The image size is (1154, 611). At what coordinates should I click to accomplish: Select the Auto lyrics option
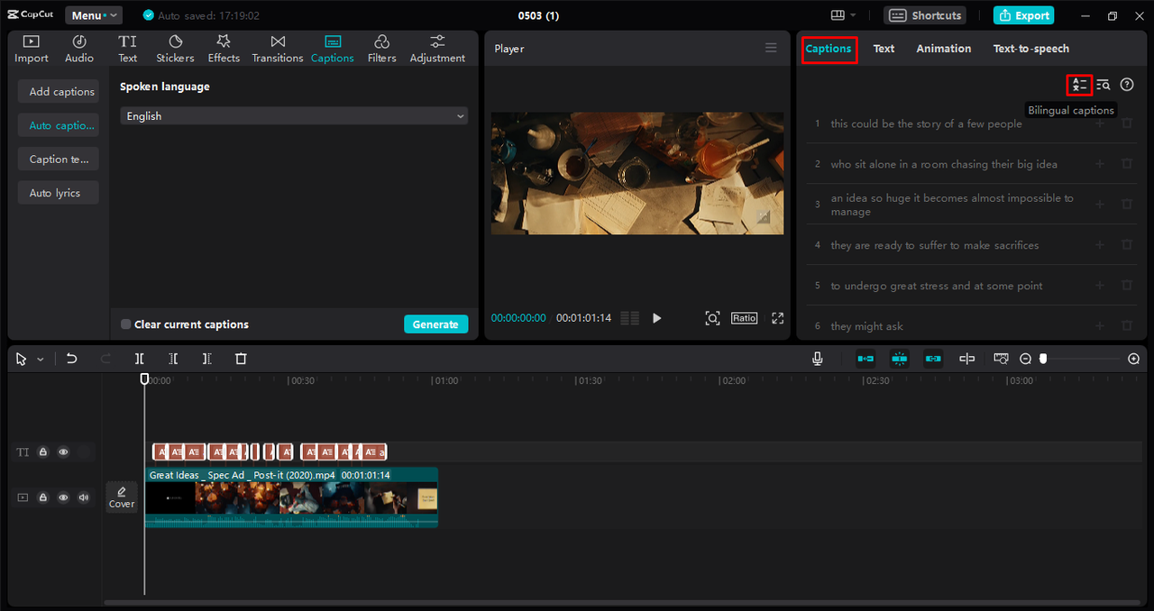(59, 193)
